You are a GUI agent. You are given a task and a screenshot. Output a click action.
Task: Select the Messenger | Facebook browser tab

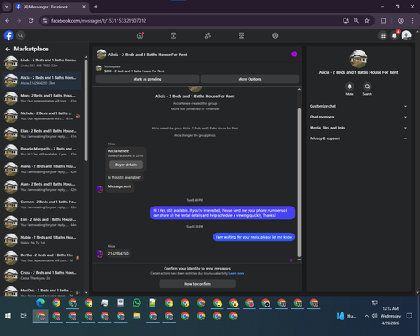50,7
